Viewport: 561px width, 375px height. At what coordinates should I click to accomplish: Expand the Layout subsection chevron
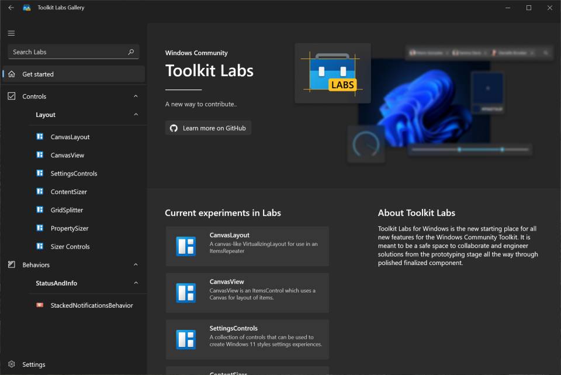136,115
